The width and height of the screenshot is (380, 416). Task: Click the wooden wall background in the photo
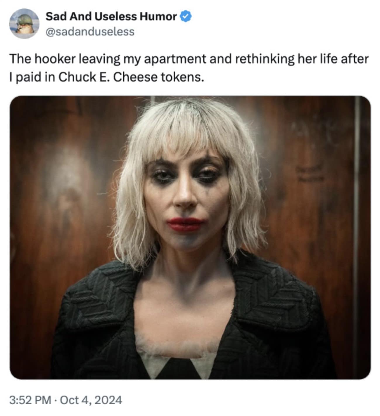click(x=58, y=175)
